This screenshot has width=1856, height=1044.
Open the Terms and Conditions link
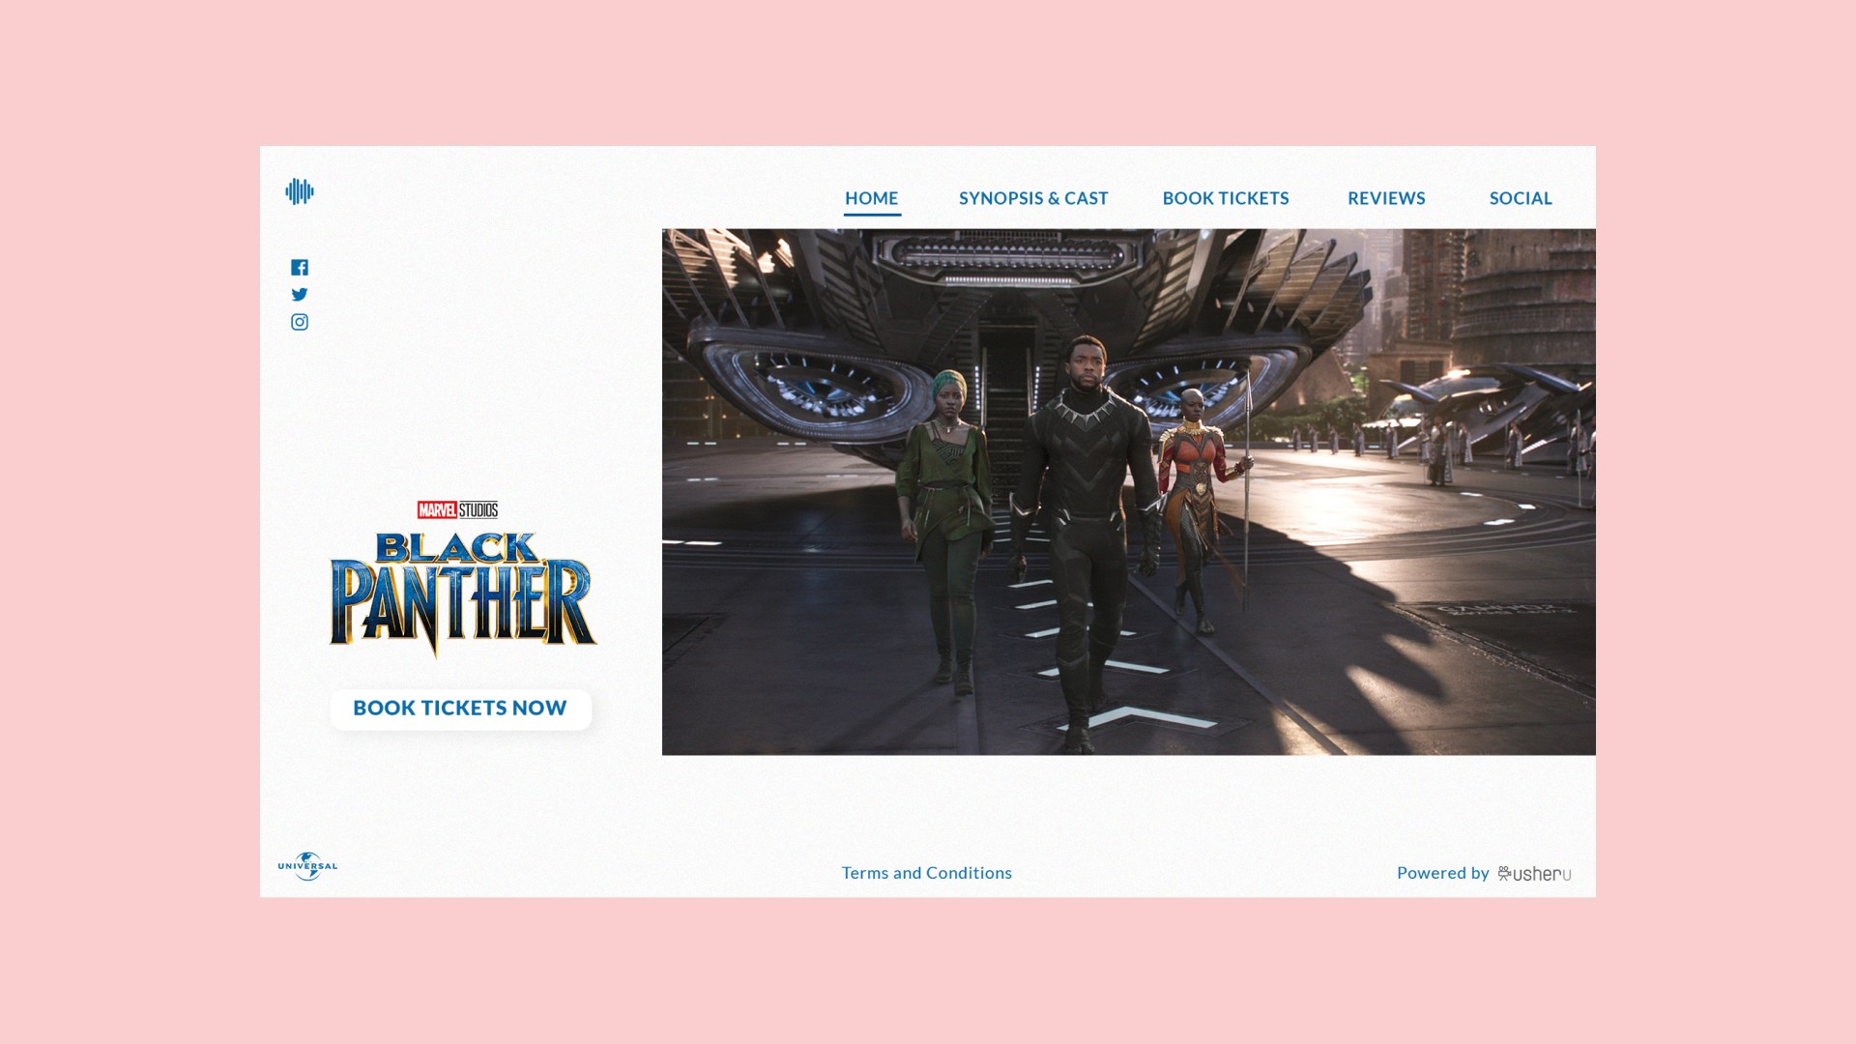click(x=926, y=873)
